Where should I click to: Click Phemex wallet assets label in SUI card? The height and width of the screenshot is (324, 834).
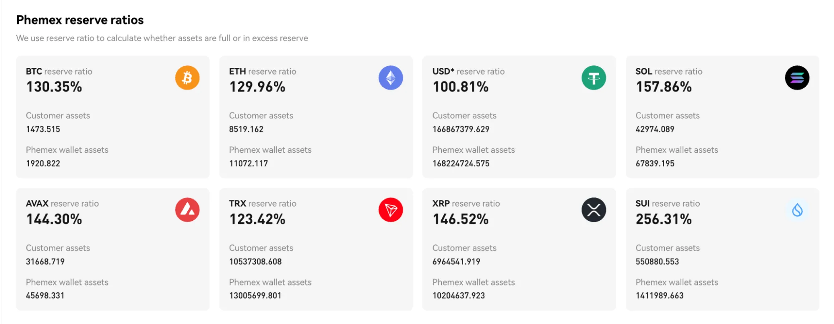pos(677,282)
